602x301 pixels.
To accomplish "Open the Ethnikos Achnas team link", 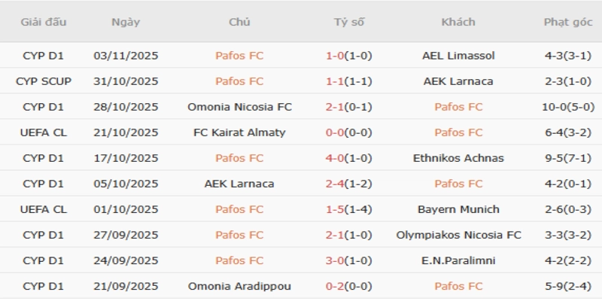I will click(x=458, y=158).
